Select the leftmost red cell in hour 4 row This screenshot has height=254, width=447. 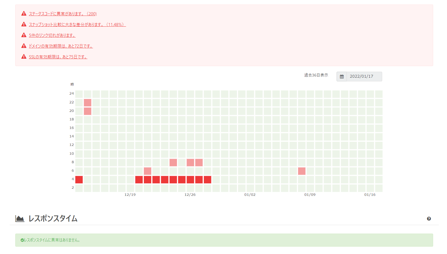tap(79, 180)
